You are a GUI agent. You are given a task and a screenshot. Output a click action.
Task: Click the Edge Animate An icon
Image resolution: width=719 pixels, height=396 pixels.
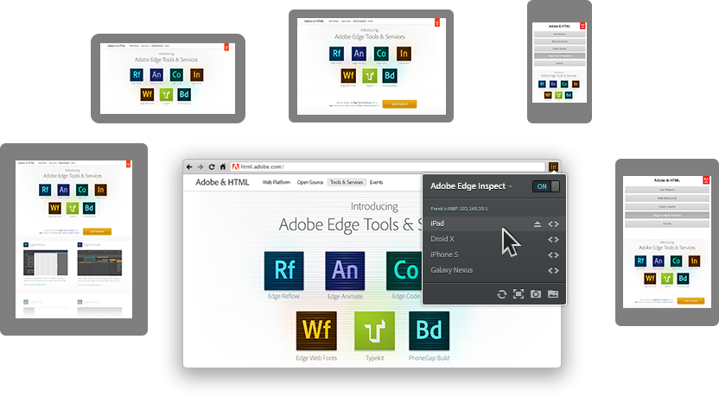345,271
